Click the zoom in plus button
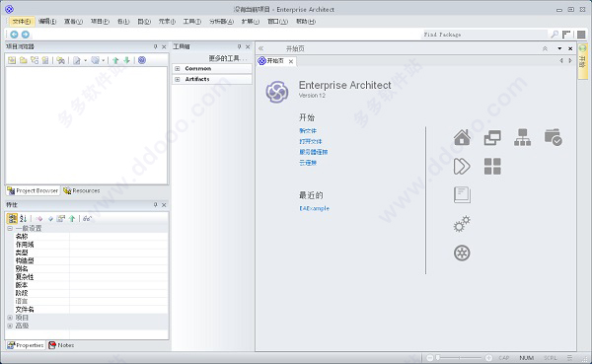The height and width of the screenshot is (364, 592). tap(489, 357)
